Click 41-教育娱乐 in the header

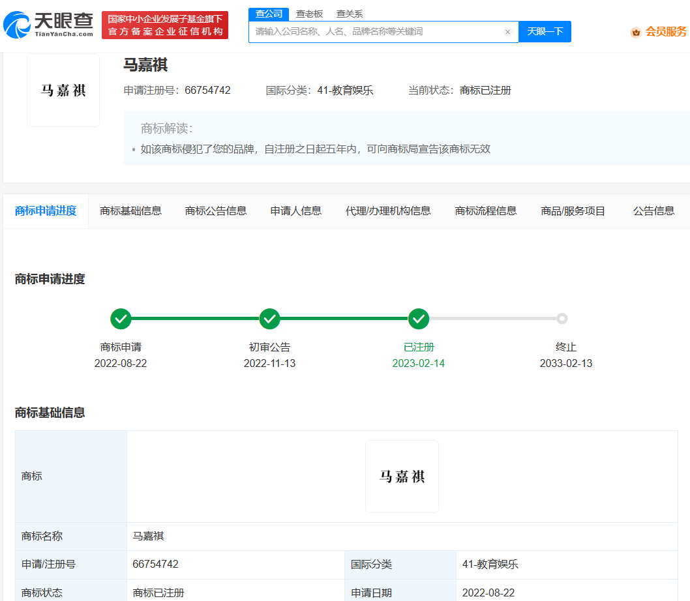(x=346, y=90)
